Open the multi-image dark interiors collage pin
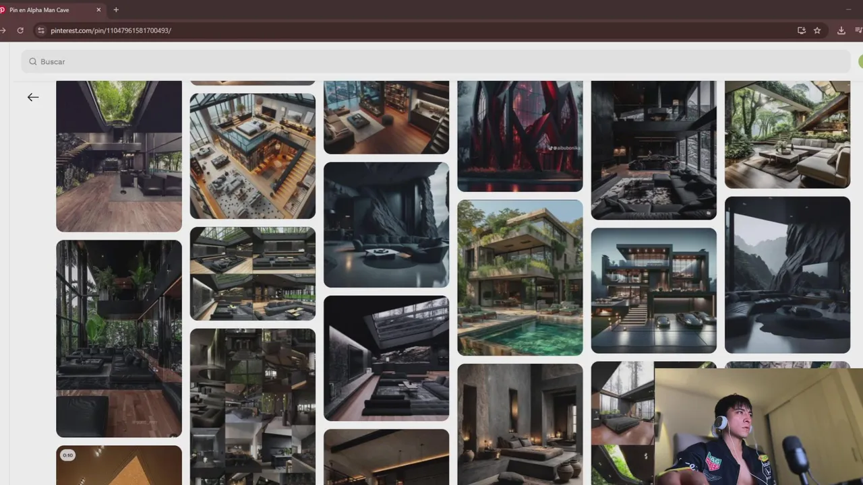The height and width of the screenshot is (485, 863). (253, 407)
